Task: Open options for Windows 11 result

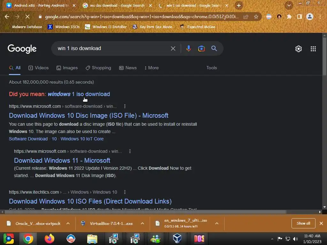Action: click(x=130, y=151)
